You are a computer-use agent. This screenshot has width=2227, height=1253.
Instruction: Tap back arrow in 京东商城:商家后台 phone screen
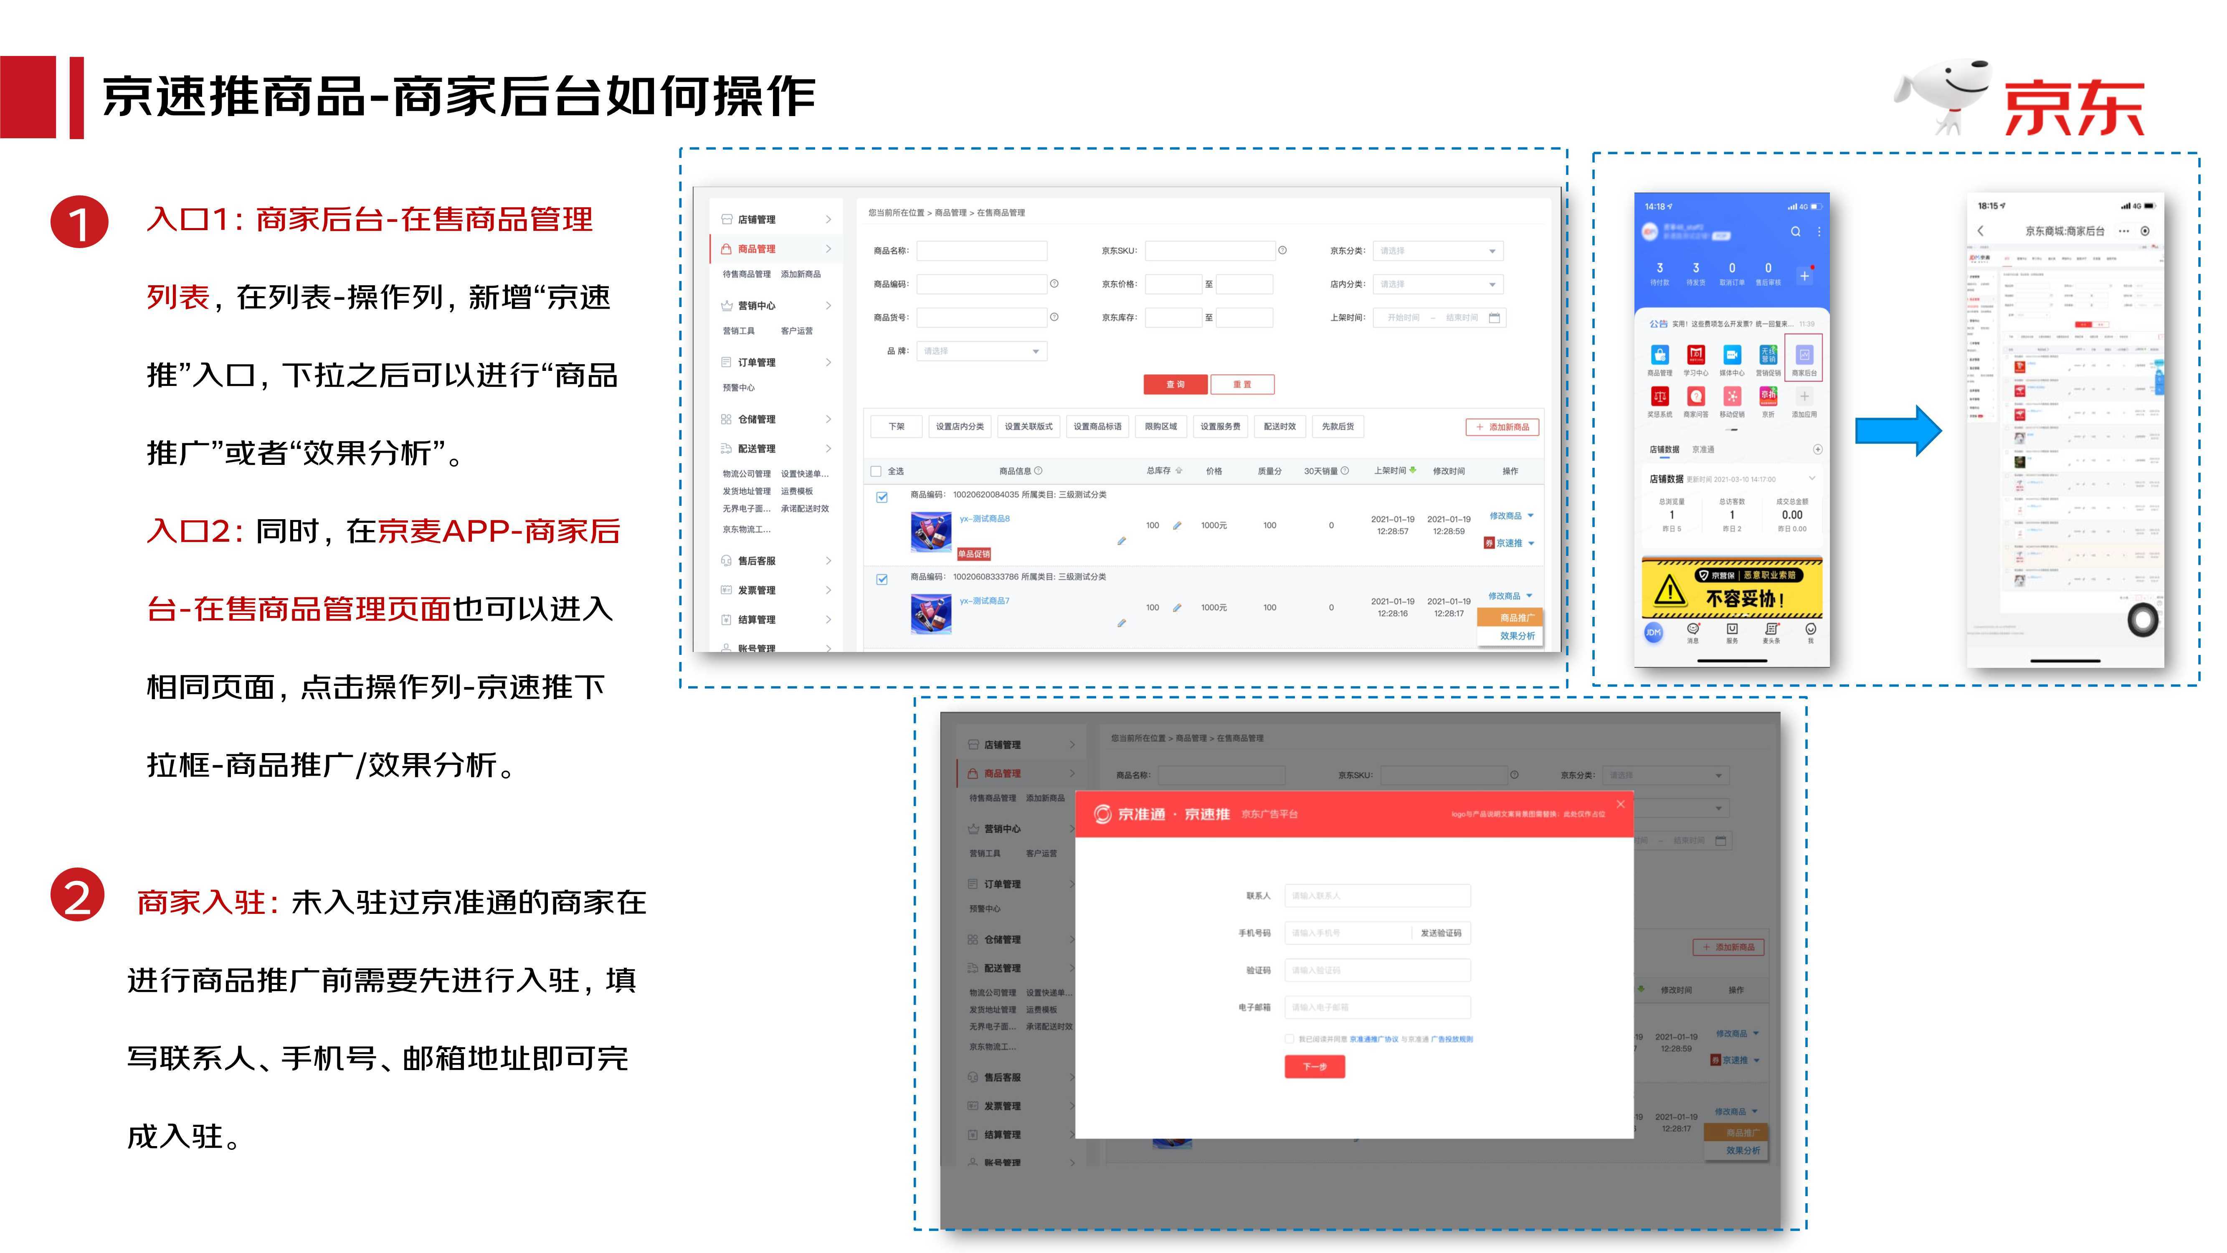pyautogui.click(x=1981, y=231)
